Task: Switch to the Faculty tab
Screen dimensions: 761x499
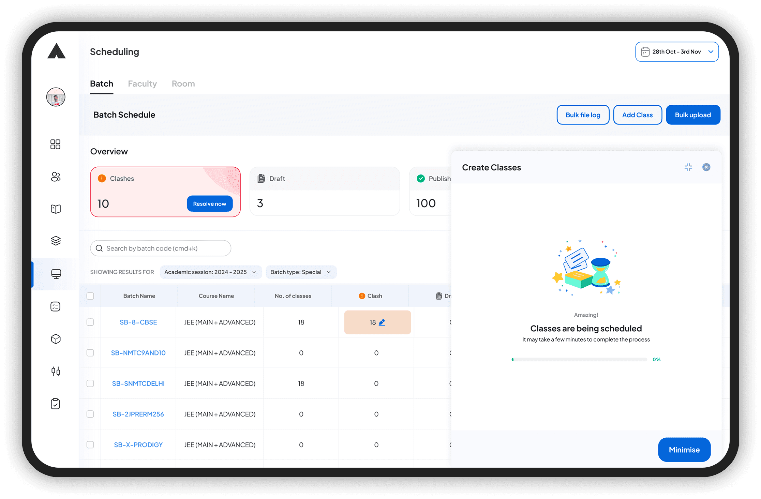Action: click(x=142, y=84)
